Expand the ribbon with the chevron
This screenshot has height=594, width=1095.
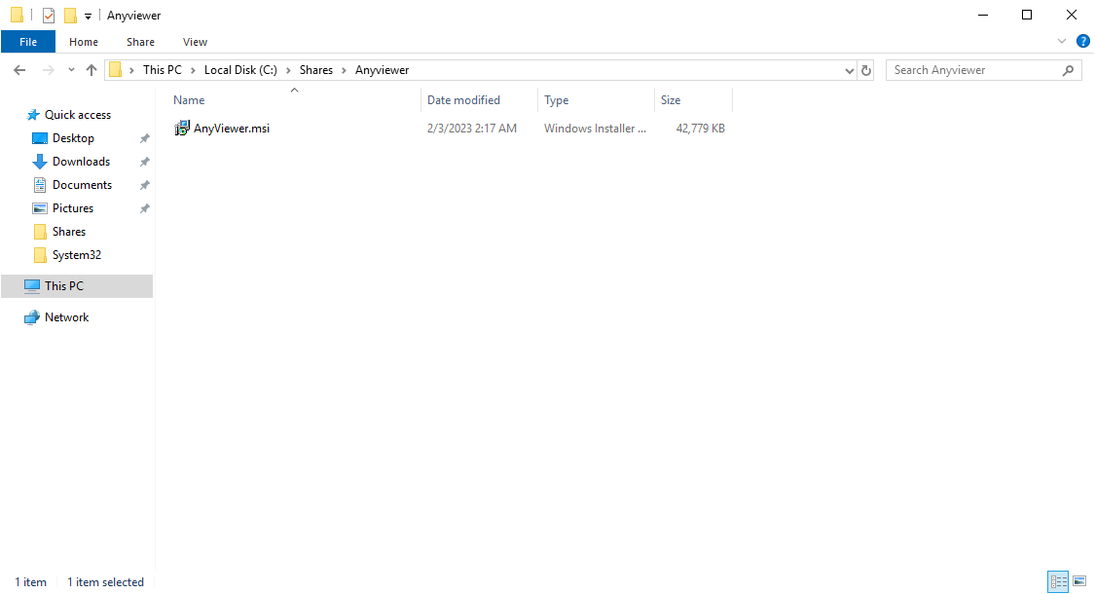(x=1062, y=42)
